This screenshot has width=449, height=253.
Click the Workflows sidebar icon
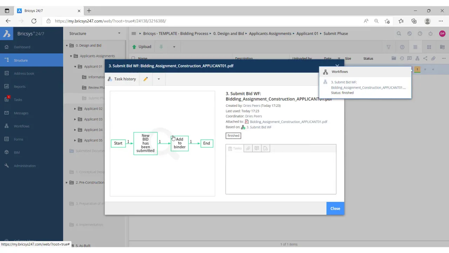tap(7, 126)
